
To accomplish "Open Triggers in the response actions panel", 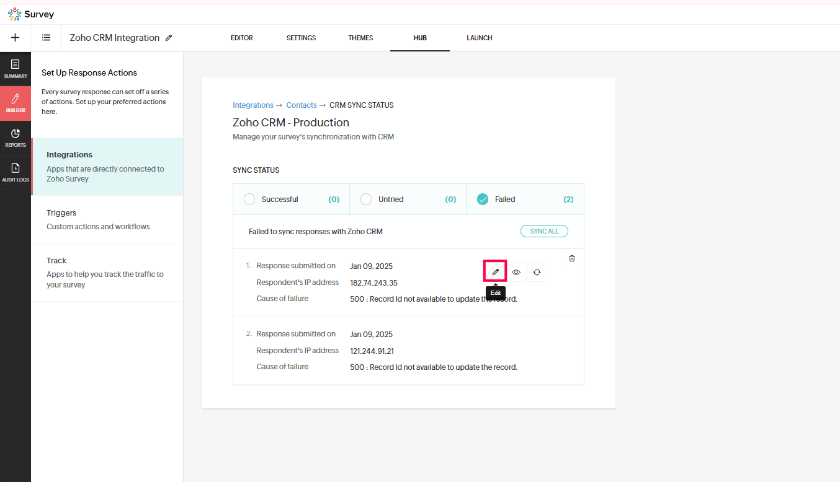I will (x=107, y=219).
